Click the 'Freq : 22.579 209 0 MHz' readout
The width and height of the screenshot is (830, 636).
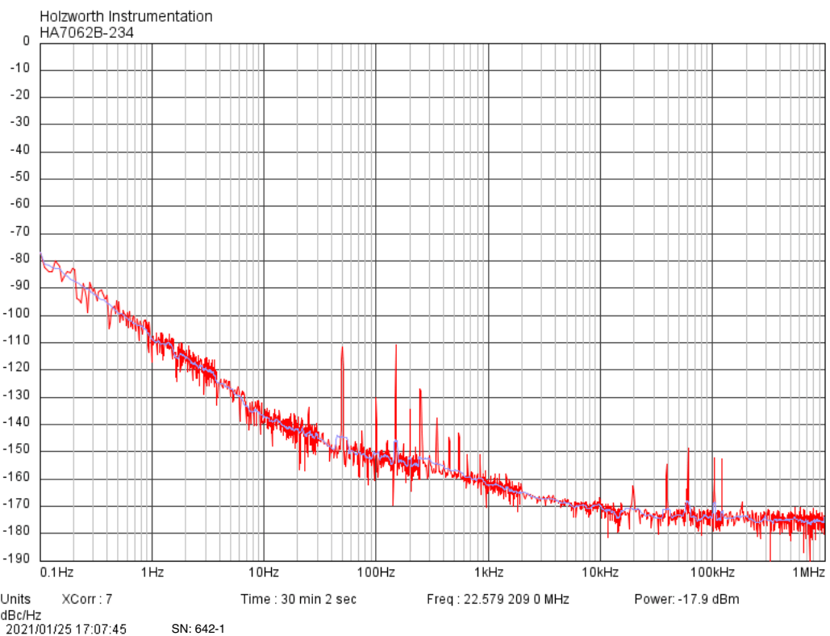498,599
